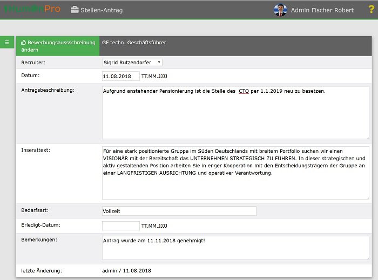Click the thumbs-up icon in green header

point(24,42)
